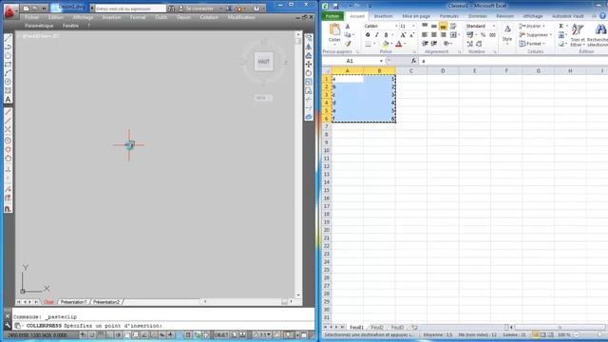Switch to Excel's Mise en page ribbon tab
608x342 pixels.
[x=416, y=16]
